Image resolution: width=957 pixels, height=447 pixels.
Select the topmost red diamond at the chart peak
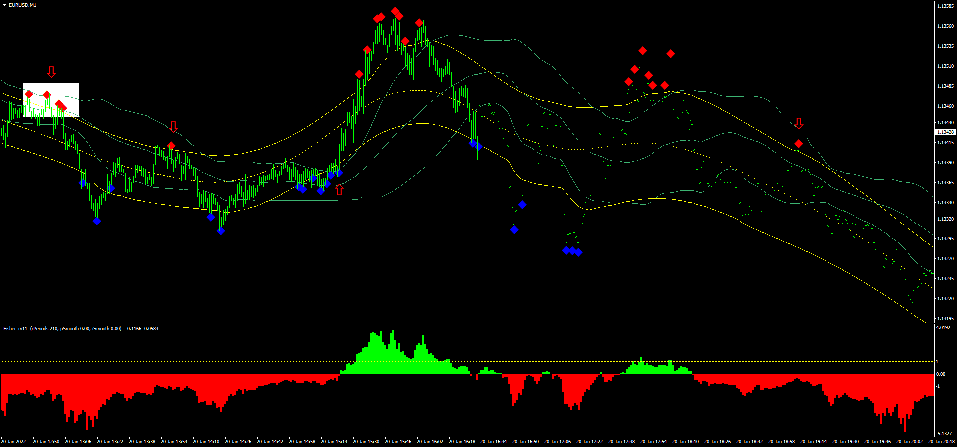coord(395,11)
